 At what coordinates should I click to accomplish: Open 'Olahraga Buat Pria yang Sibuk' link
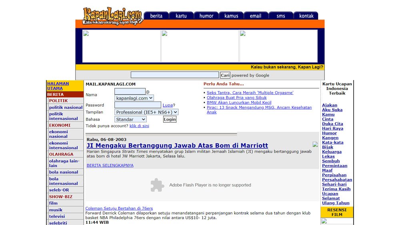click(x=236, y=98)
